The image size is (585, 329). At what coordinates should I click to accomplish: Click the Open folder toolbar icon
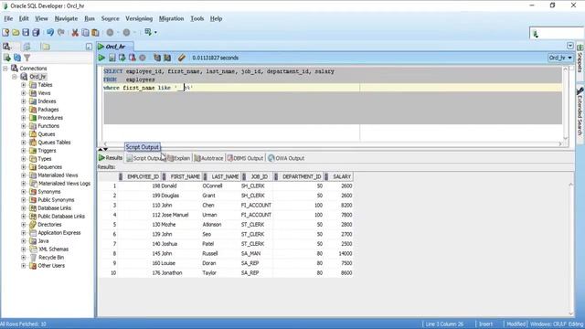[x=16, y=33]
